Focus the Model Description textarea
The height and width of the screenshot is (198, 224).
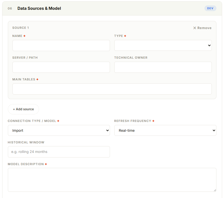pyautogui.click(x=112, y=180)
